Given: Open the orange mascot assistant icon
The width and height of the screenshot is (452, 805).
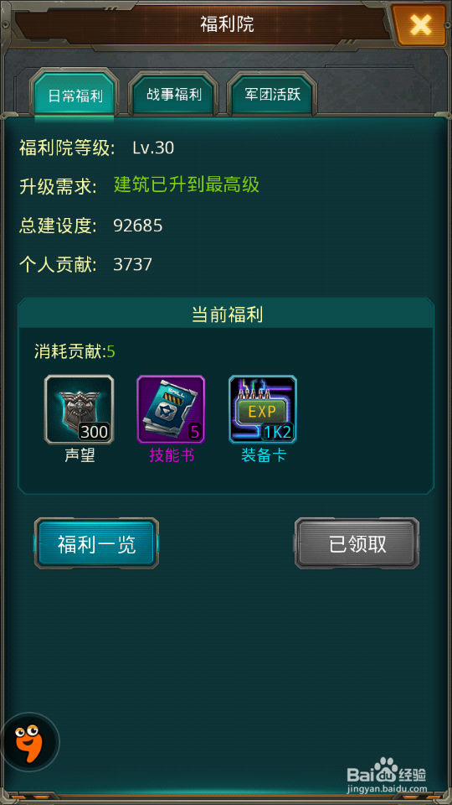Looking at the screenshot, I should (x=28, y=741).
